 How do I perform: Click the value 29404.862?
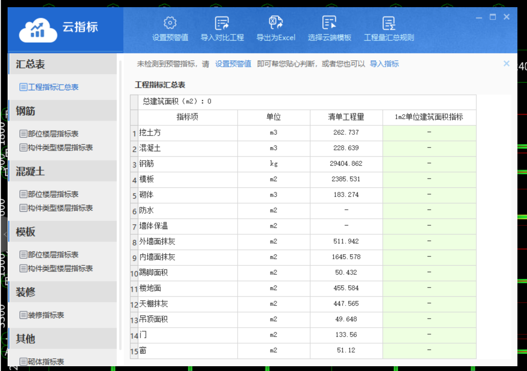346,164
